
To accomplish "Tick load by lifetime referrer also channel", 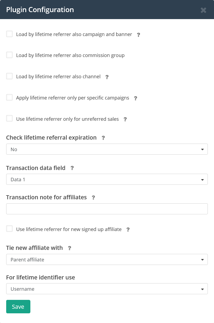I will pyautogui.click(x=9, y=76).
